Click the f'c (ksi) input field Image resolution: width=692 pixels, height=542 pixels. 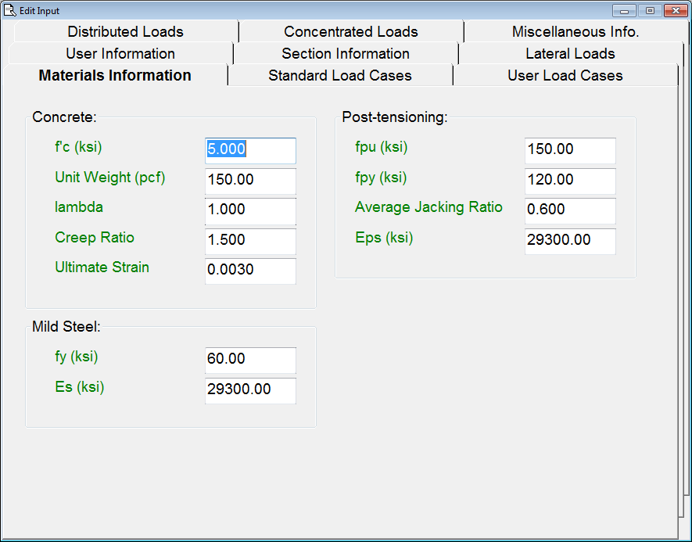point(250,150)
